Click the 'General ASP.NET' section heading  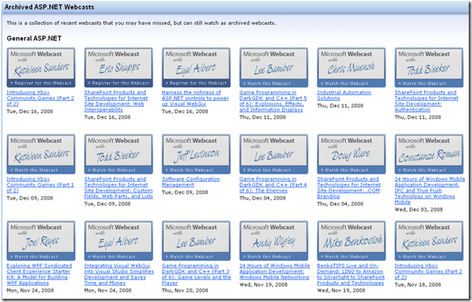point(34,39)
